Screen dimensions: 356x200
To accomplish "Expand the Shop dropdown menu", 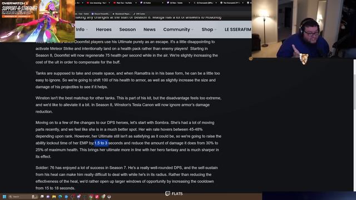I will 209,29.
